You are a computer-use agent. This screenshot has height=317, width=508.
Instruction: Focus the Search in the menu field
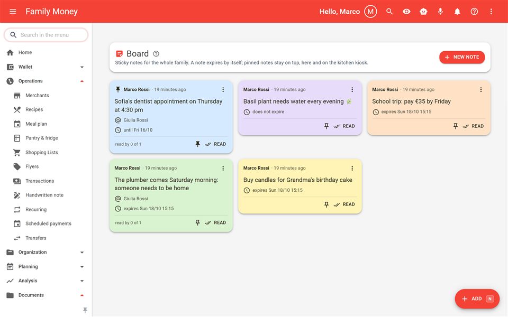click(46, 35)
